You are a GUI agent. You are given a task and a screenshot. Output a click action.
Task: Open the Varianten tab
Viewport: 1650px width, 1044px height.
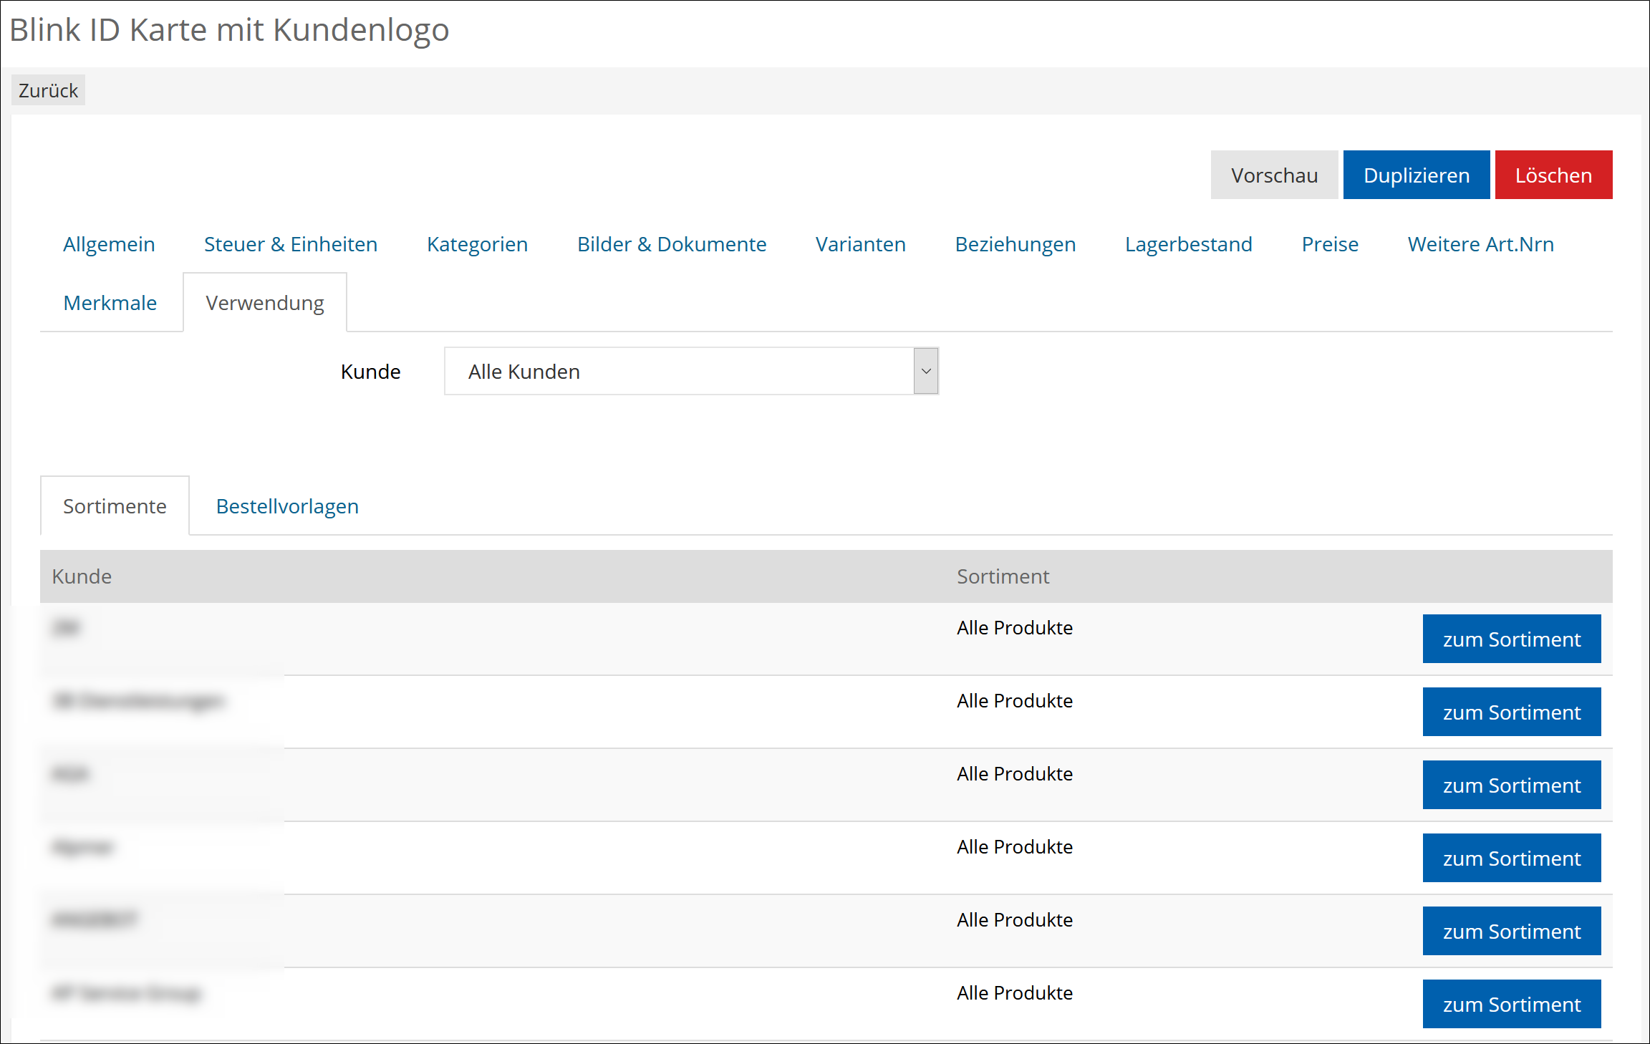point(860,244)
